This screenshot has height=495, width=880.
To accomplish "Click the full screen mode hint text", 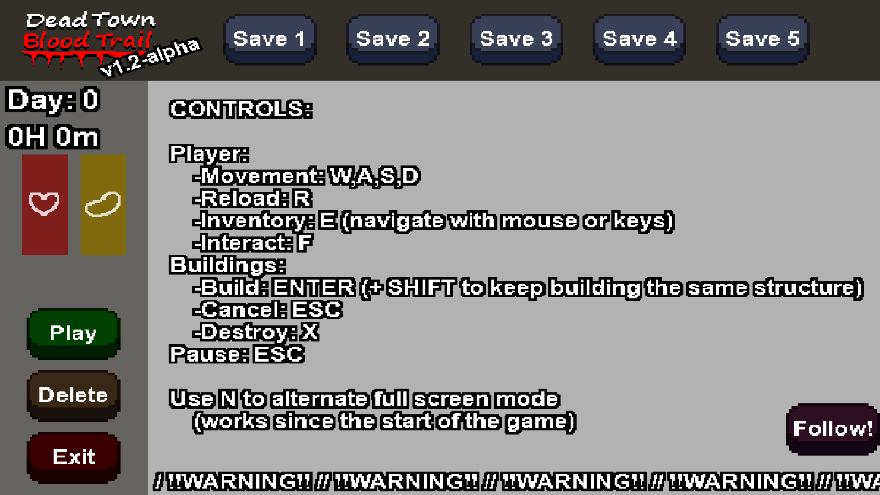I will point(372,411).
